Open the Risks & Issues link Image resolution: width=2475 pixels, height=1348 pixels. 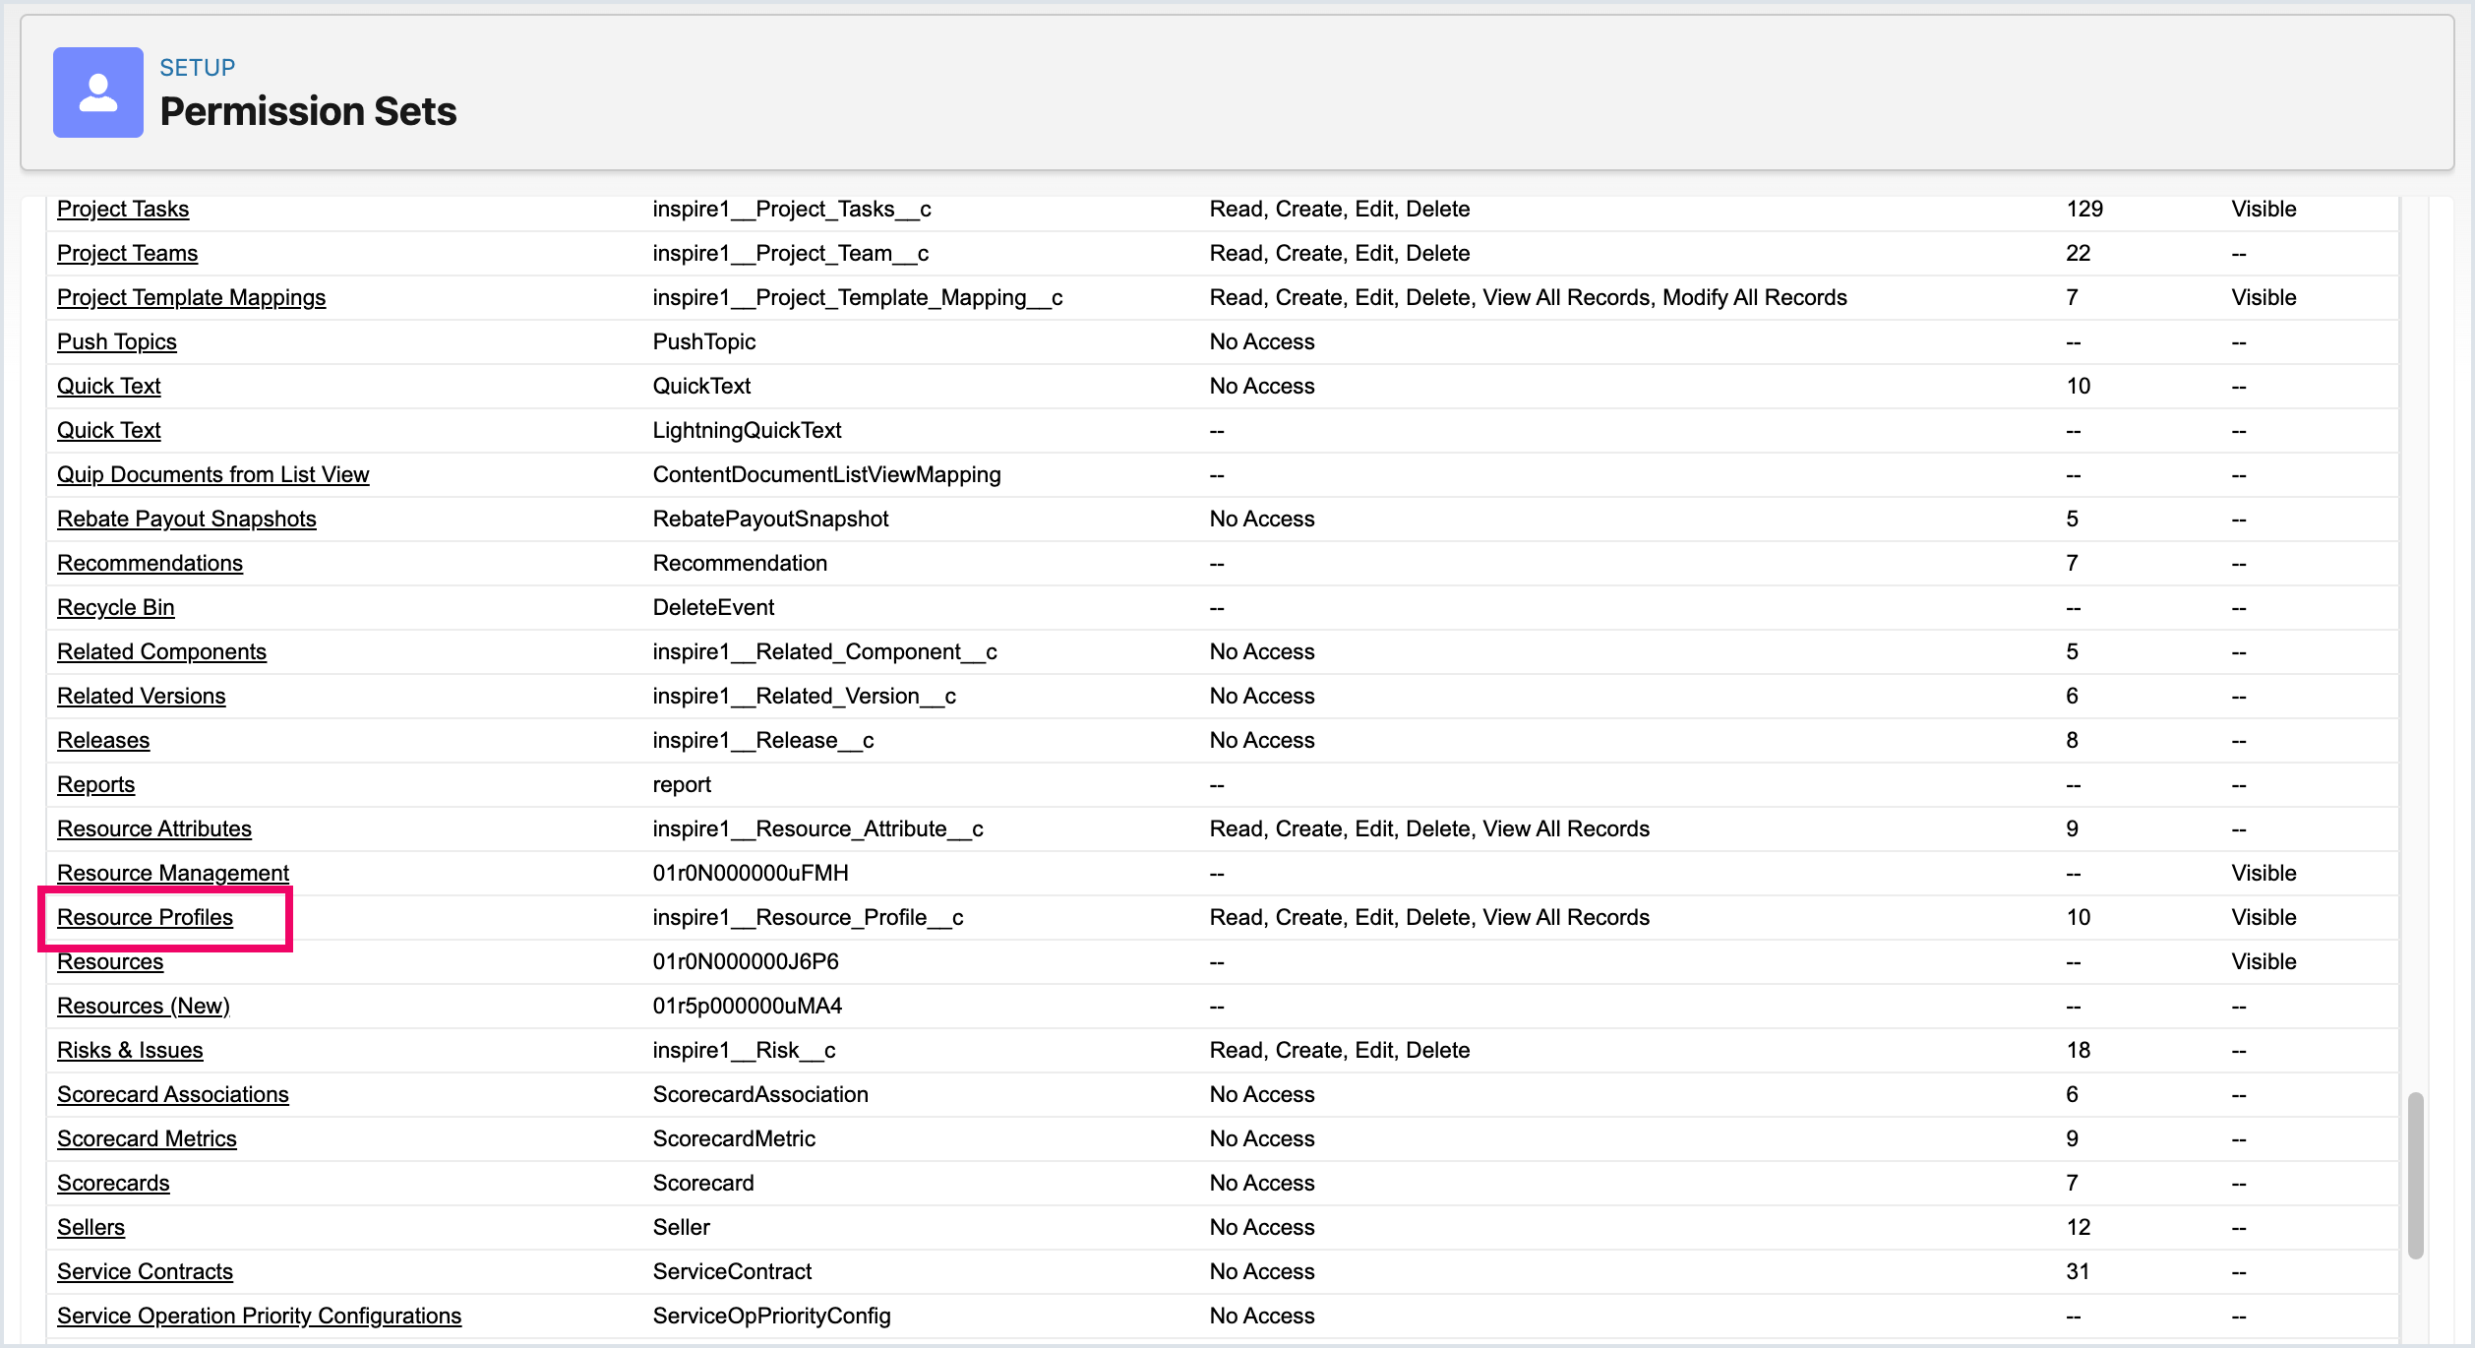130,1050
